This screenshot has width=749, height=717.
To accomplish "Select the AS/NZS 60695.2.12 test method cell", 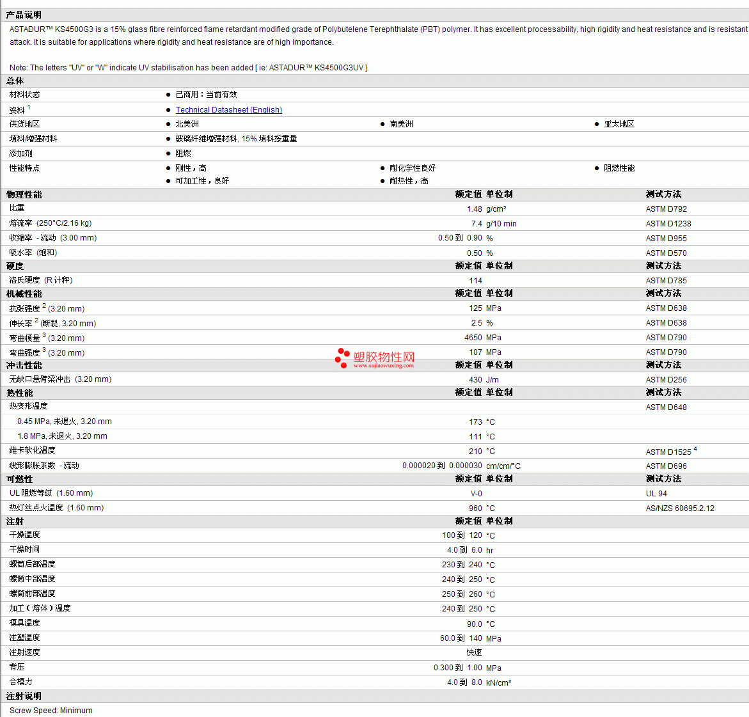I will [x=680, y=508].
